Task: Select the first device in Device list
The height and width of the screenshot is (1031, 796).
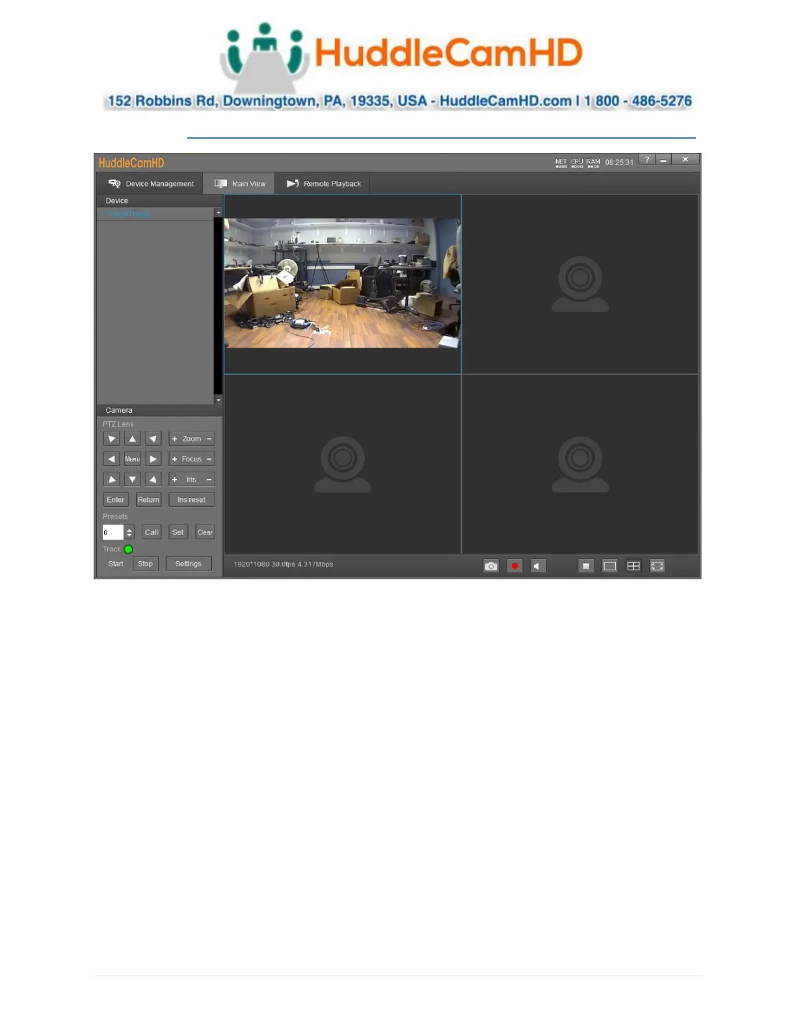Action: coord(155,214)
